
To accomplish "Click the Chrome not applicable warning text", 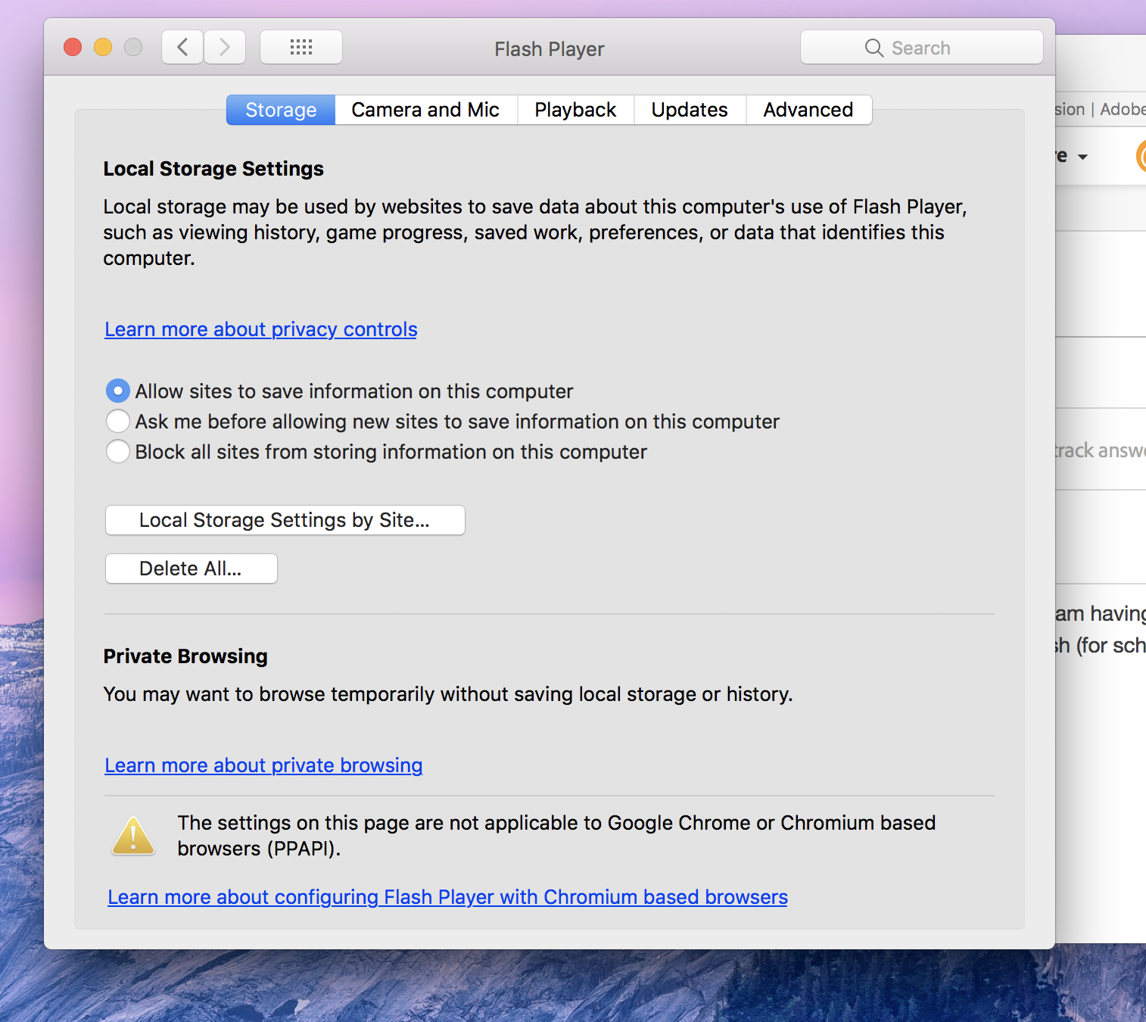I will 556,836.
